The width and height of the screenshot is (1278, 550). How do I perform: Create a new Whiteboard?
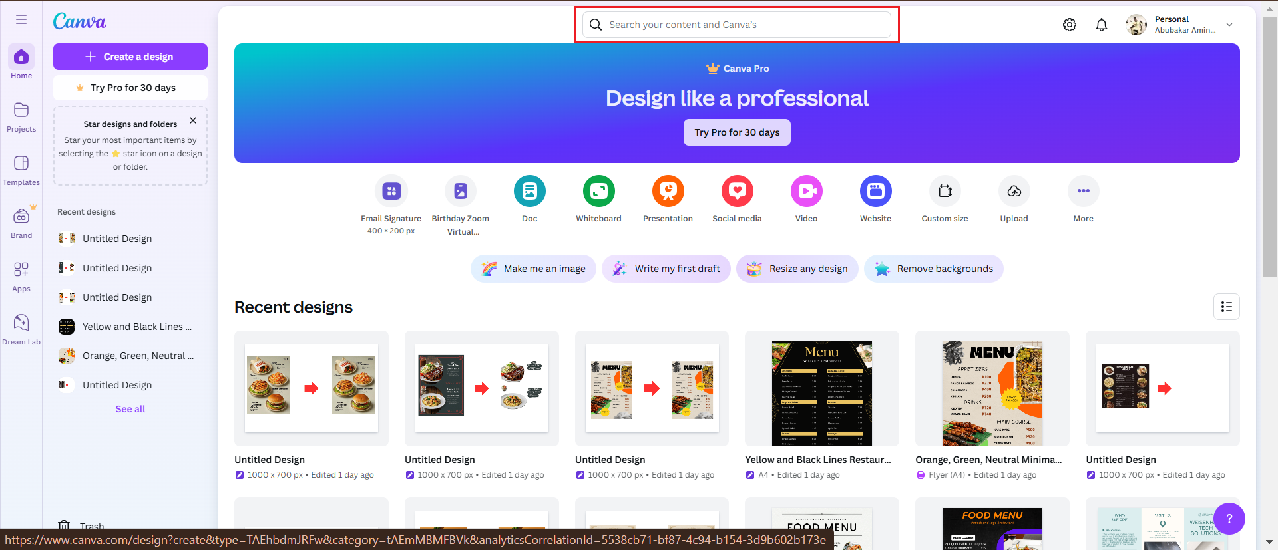pyautogui.click(x=599, y=191)
